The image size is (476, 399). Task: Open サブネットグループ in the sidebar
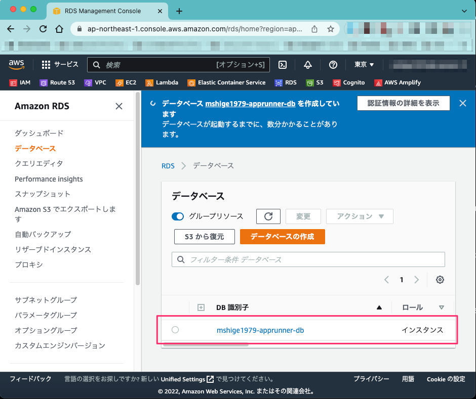(x=46, y=300)
